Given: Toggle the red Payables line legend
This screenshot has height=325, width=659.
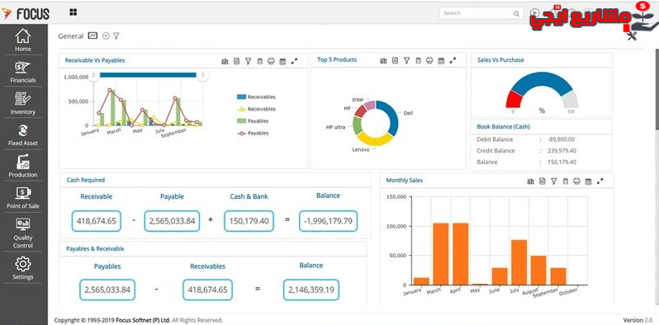Looking at the screenshot, I should coord(253,133).
